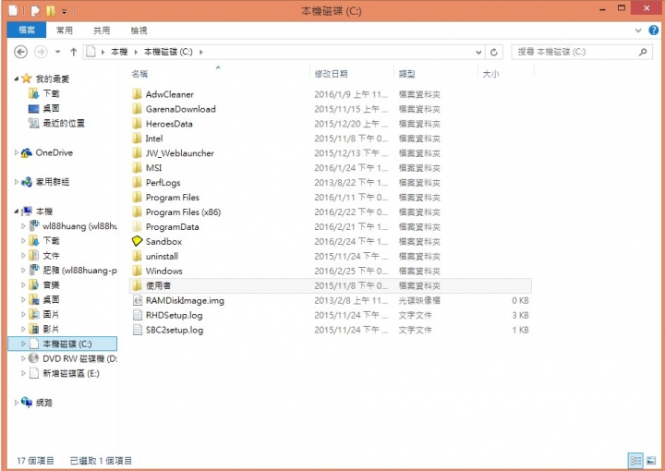Select the 使用者 folder row
The image size is (665, 471).
[331, 285]
